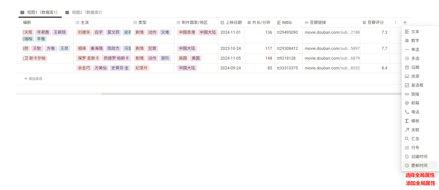This screenshot has height=190, width=439.
Task: Click the list icon beside 类型 header
Action: click(x=135, y=22)
